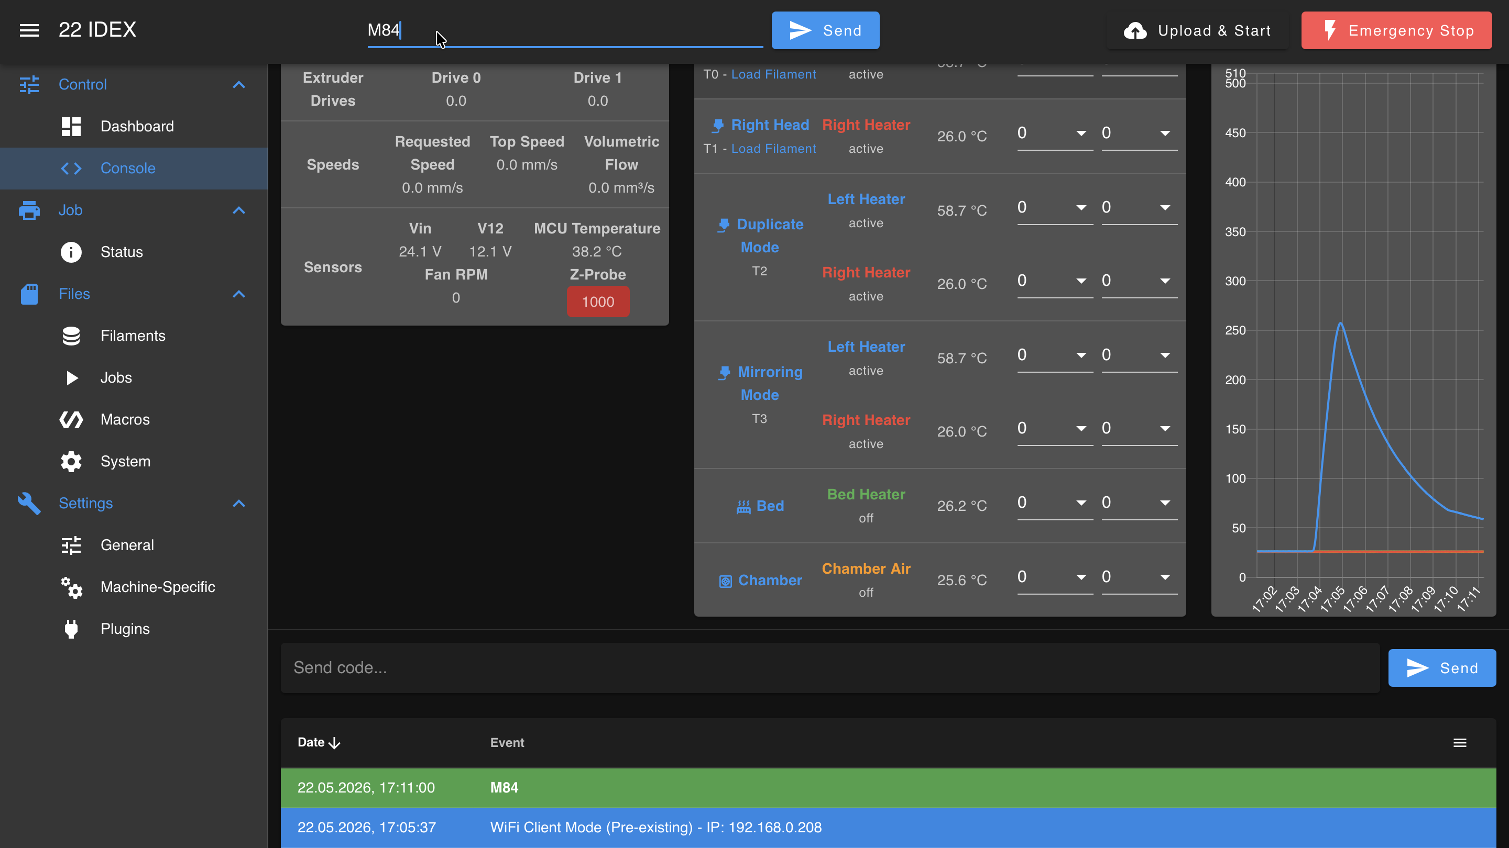Click the Duplicate Mode tool icon
This screenshot has width=1509, height=848.
pos(724,225)
